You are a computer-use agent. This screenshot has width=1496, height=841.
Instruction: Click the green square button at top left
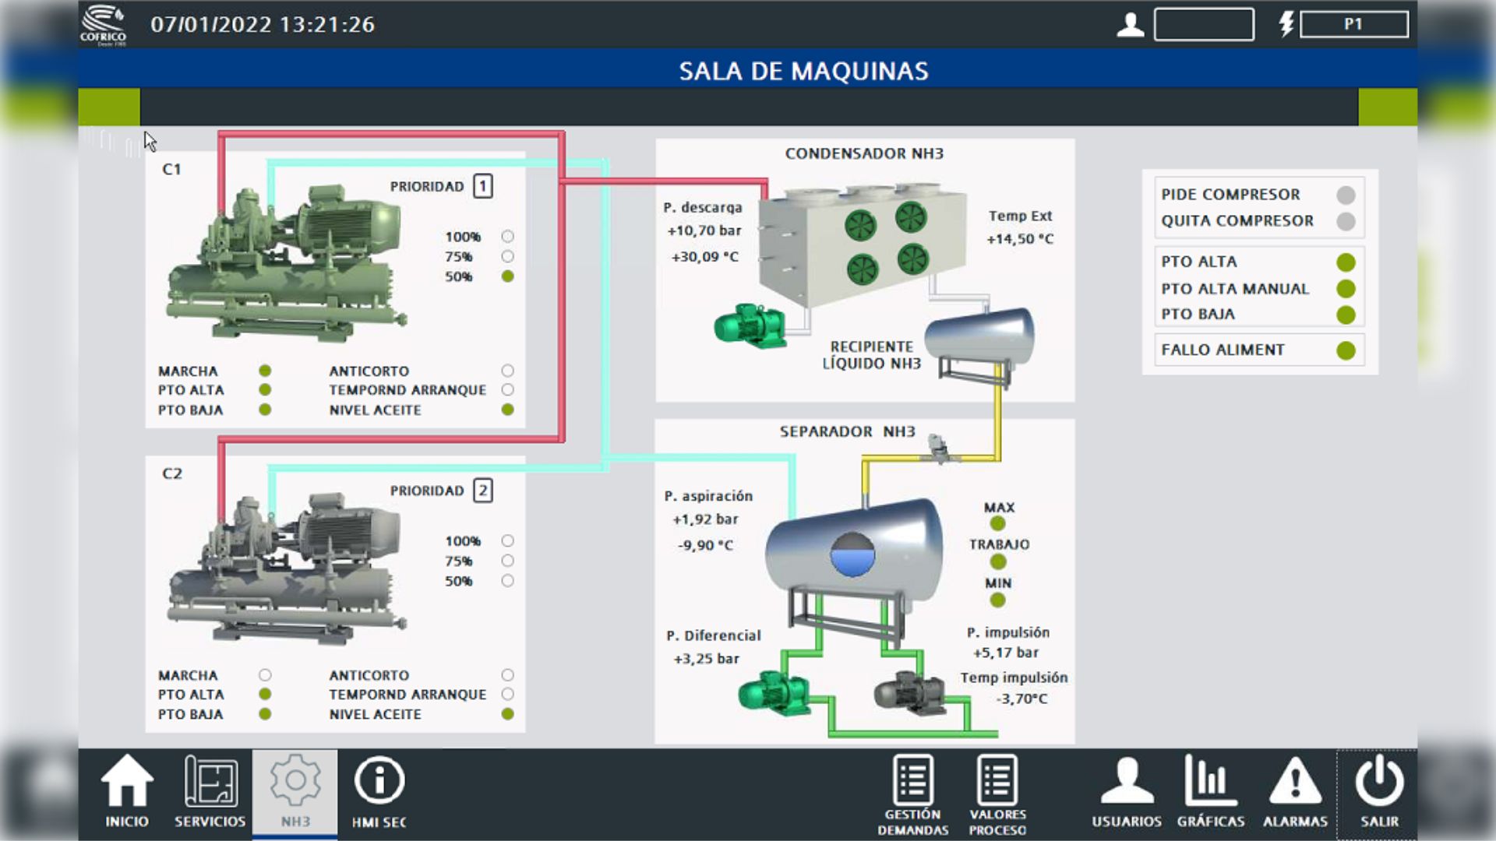[x=109, y=107]
